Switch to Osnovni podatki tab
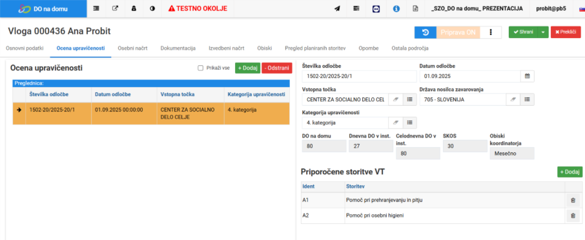Screen dimensions: 585x240 click(x=25, y=48)
